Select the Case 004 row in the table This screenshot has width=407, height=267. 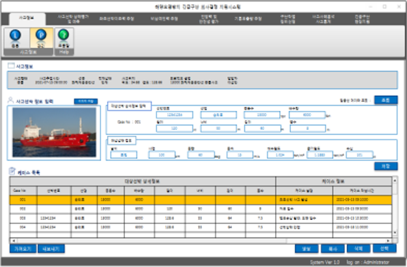click(x=201, y=227)
